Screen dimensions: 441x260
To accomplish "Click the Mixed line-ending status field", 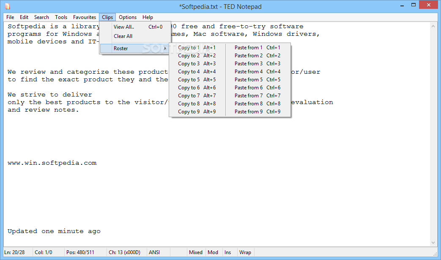I will tap(196, 252).
